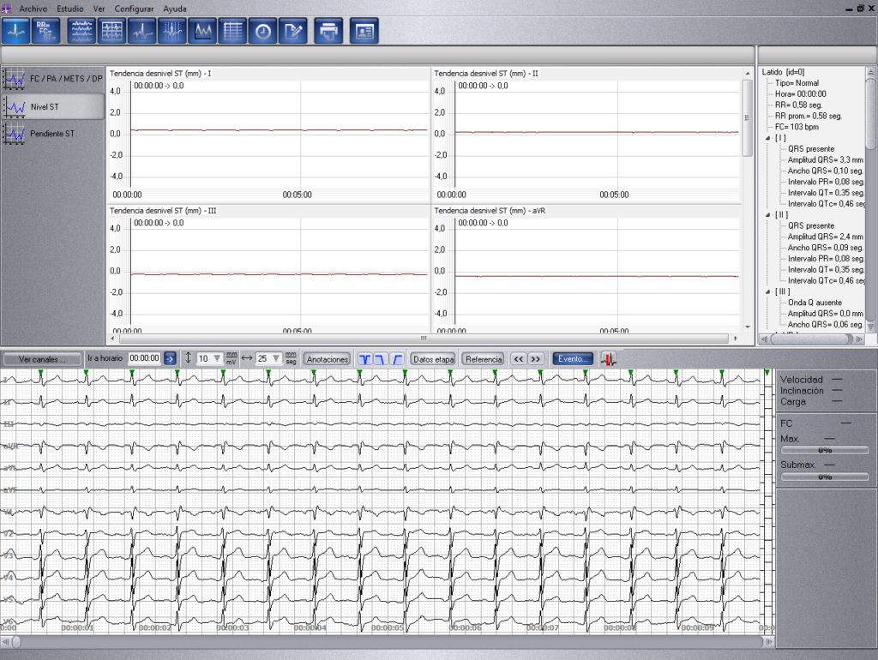Select the ECG grid layout icon

click(x=112, y=31)
